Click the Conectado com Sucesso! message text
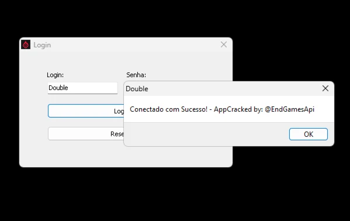The width and height of the screenshot is (350, 221). pyautogui.click(x=168, y=109)
